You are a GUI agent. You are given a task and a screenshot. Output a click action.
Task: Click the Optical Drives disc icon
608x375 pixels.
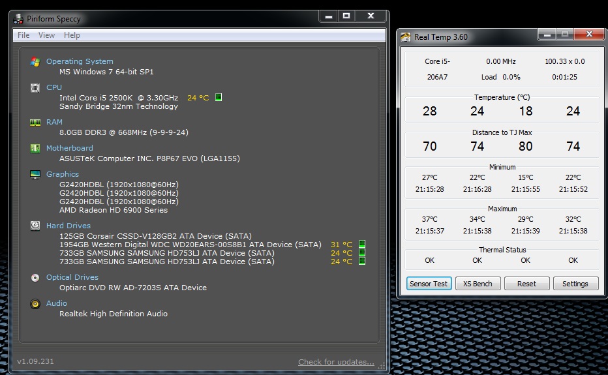35,278
